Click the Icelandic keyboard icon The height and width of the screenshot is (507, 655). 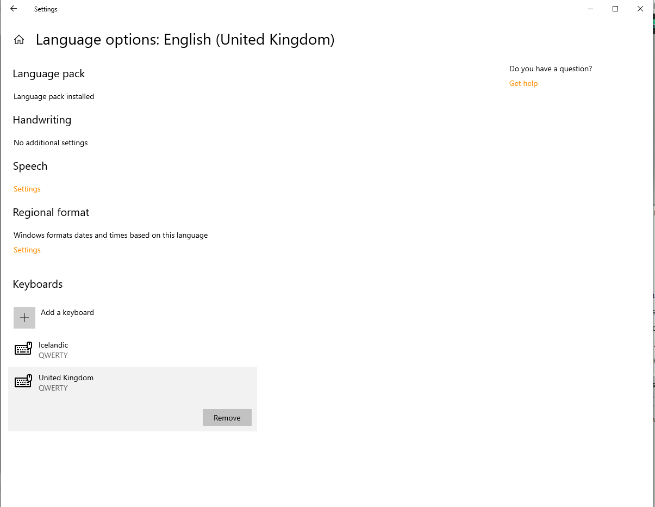point(23,349)
